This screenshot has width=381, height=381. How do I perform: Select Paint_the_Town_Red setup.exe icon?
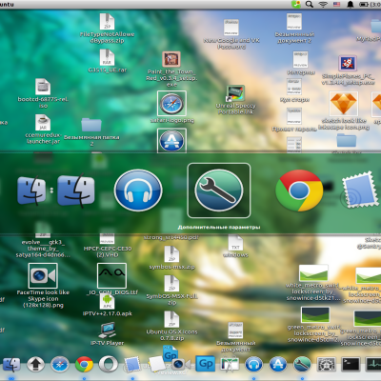click(171, 70)
